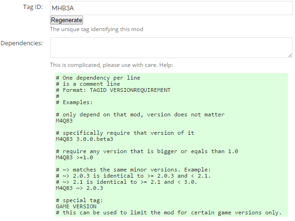Image resolution: width=295 pixels, height=221 pixels.
Task: Click the standalone 'M4Q83' example line
Action: tap(64, 121)
